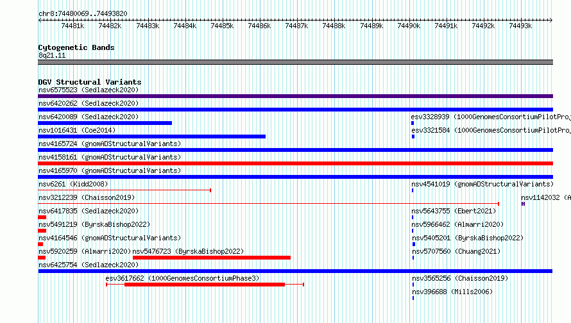Click the gray 8q21.11 cytogenetic band bar
Image resolution: width=571 pixels, height=323 pixels.
pos(295,62)
